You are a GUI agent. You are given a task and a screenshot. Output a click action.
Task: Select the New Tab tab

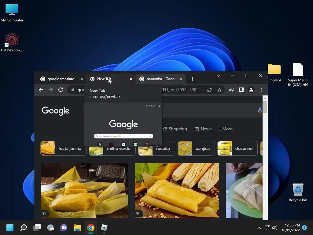click(x=111, y=79)
